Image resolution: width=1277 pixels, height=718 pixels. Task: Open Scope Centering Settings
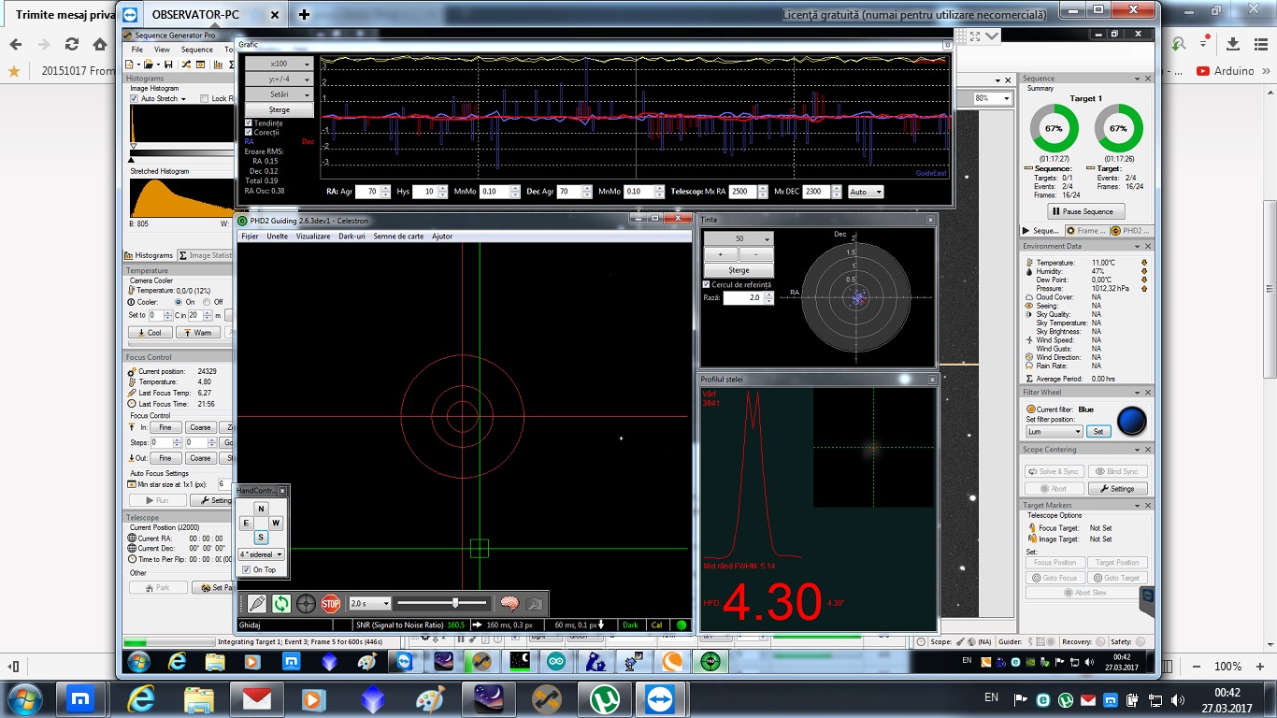click(x=1117, y=488)
